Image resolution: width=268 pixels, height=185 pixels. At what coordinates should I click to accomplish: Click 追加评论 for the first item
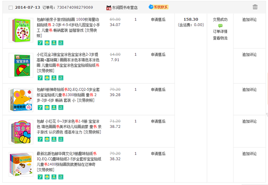coord(249,20)
